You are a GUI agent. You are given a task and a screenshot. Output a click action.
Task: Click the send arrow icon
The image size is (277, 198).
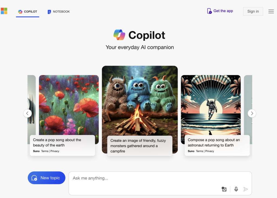pyautogui.click(x=246, y=189)
